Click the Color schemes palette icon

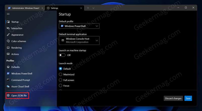click(8, 41)
